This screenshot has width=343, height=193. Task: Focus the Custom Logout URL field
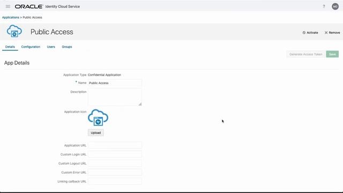[115, 164]
